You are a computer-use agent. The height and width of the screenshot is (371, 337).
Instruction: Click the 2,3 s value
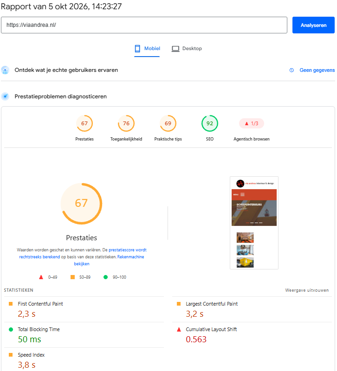(x=26, y=314)
